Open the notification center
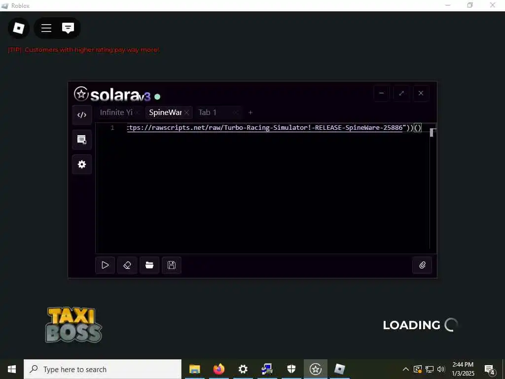The image size is (505, 379). click(490, 369)
